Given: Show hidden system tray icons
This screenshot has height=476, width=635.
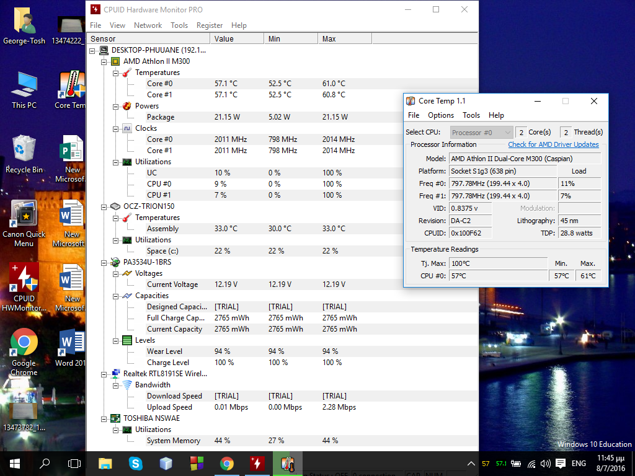Looking at the screenshot, I should (x=471, y=464).
